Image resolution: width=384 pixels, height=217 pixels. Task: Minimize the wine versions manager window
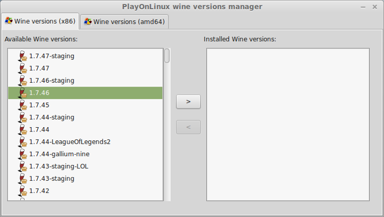click(x=363, y=7)
